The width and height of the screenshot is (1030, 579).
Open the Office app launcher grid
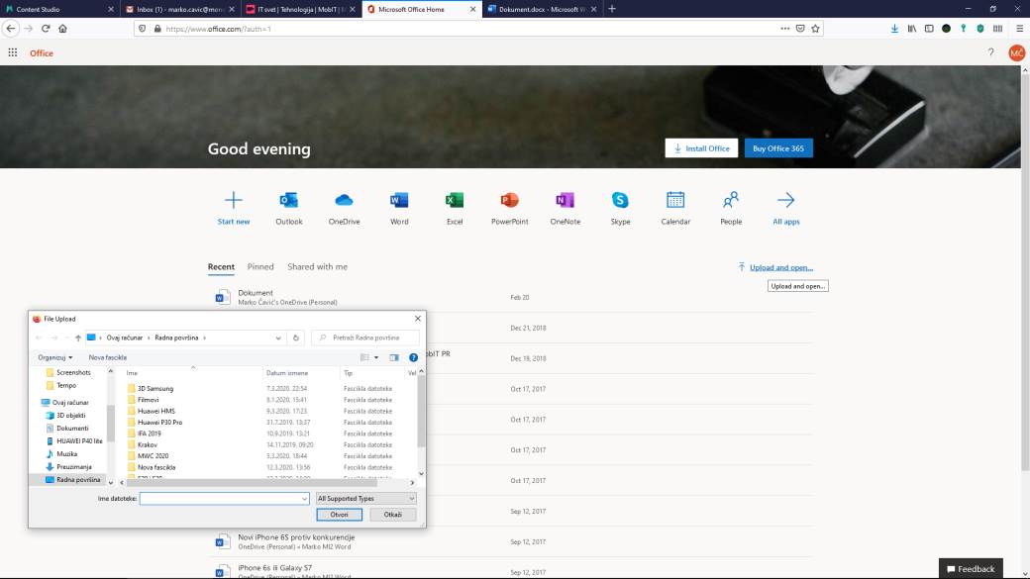(x=13, y=52)
